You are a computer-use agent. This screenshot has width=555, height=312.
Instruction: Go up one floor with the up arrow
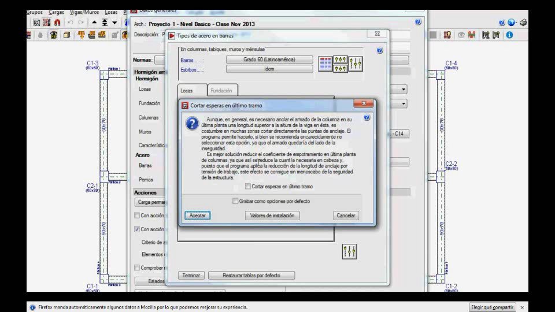click(x=94, y=23)
